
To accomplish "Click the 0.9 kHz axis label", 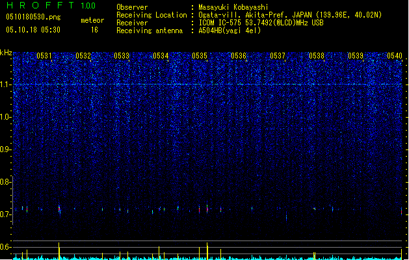I will pyautogui.click(x=6, y=149).
